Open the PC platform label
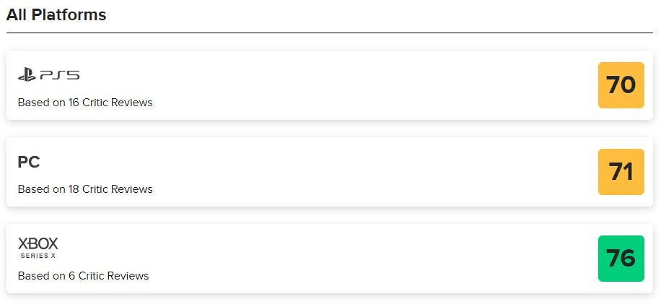661x307 pixels. point(29,163)
